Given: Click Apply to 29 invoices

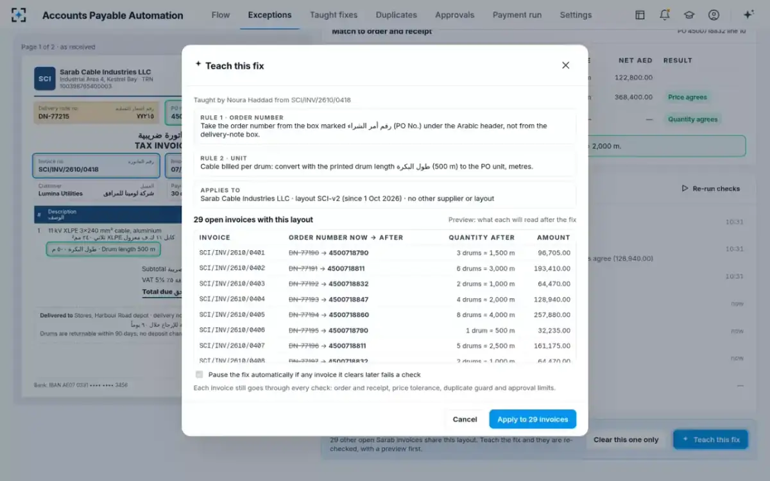Looking at the screenshot, I should tap(533, 419).
